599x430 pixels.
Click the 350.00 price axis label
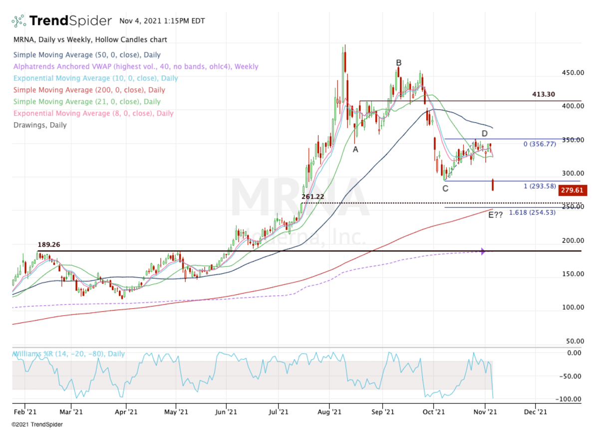click(572, 140)
